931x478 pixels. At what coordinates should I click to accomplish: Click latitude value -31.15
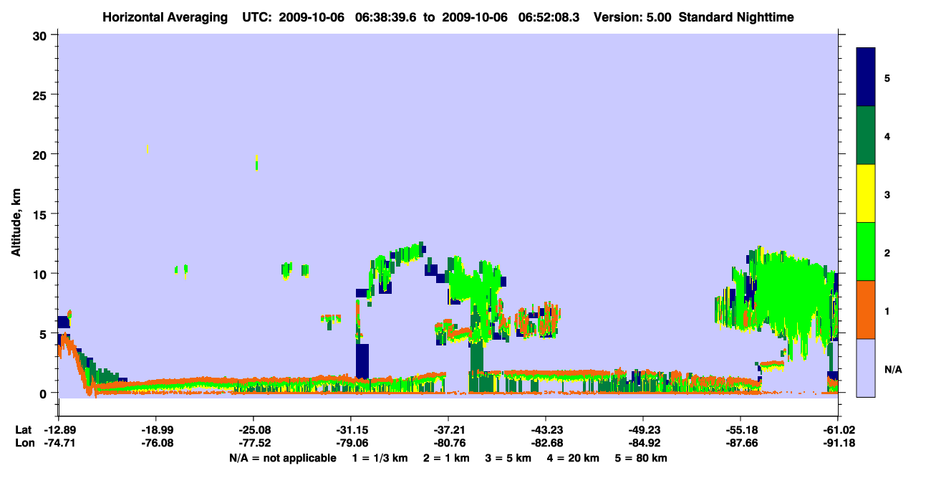(x=351, y=429)
